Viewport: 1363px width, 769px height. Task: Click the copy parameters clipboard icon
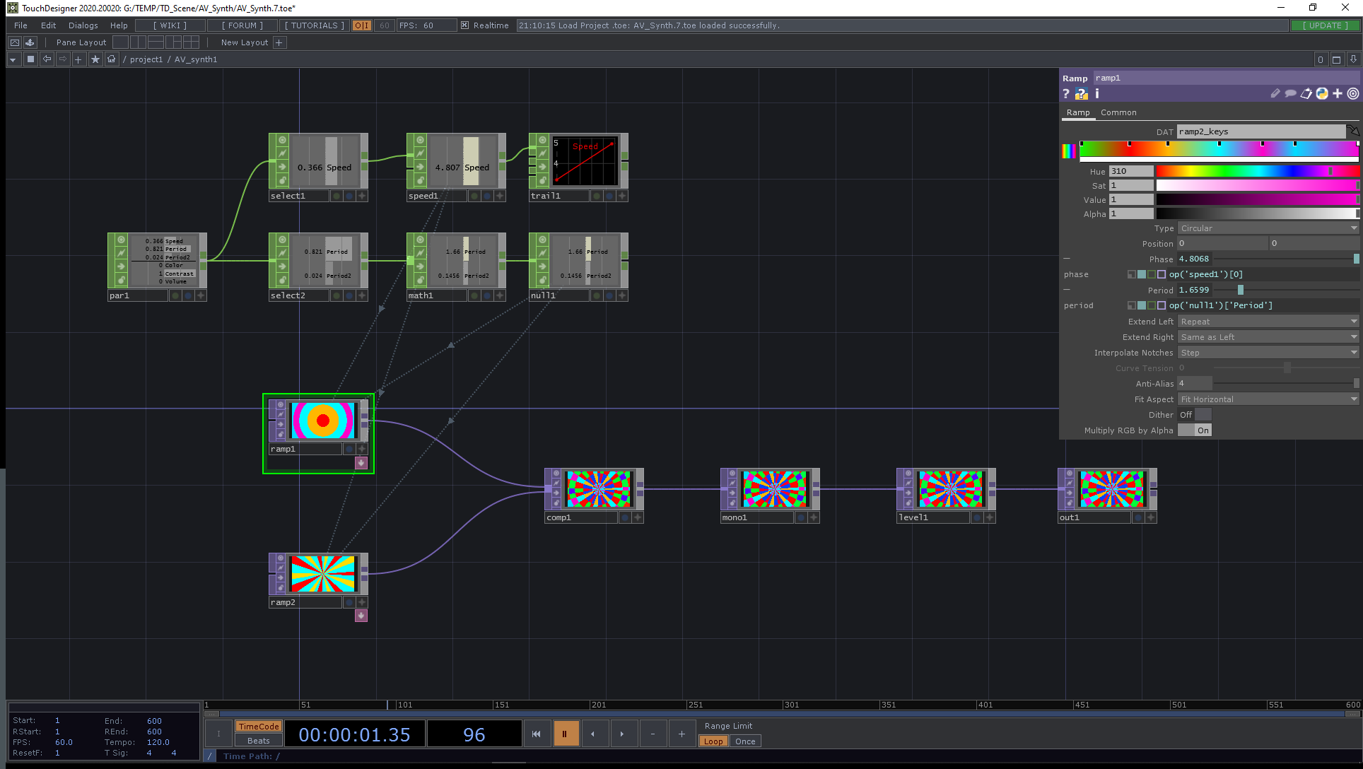(x=1306, y=93)
